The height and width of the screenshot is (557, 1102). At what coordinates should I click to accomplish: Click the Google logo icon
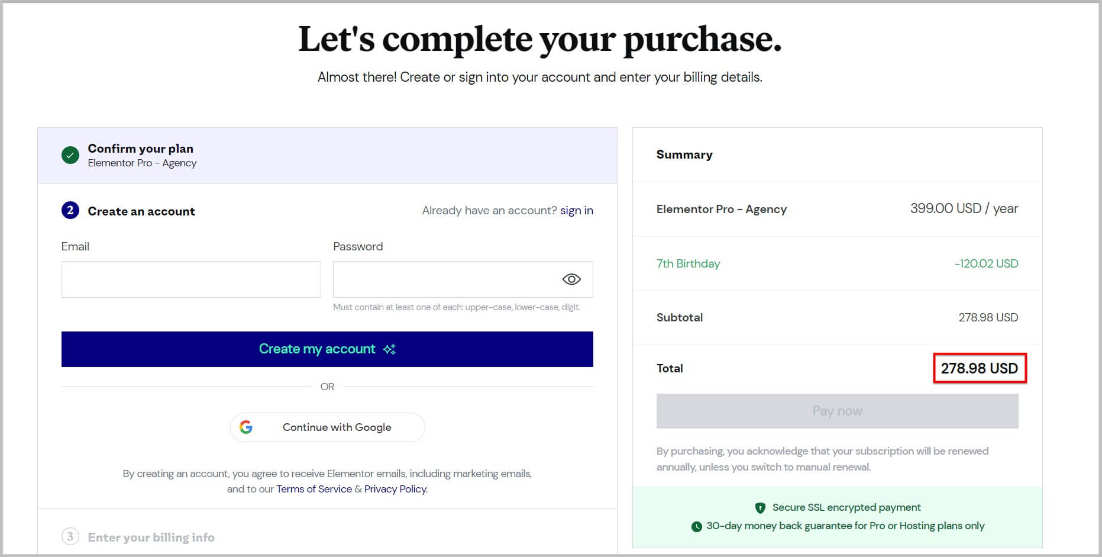pos(246,427)
